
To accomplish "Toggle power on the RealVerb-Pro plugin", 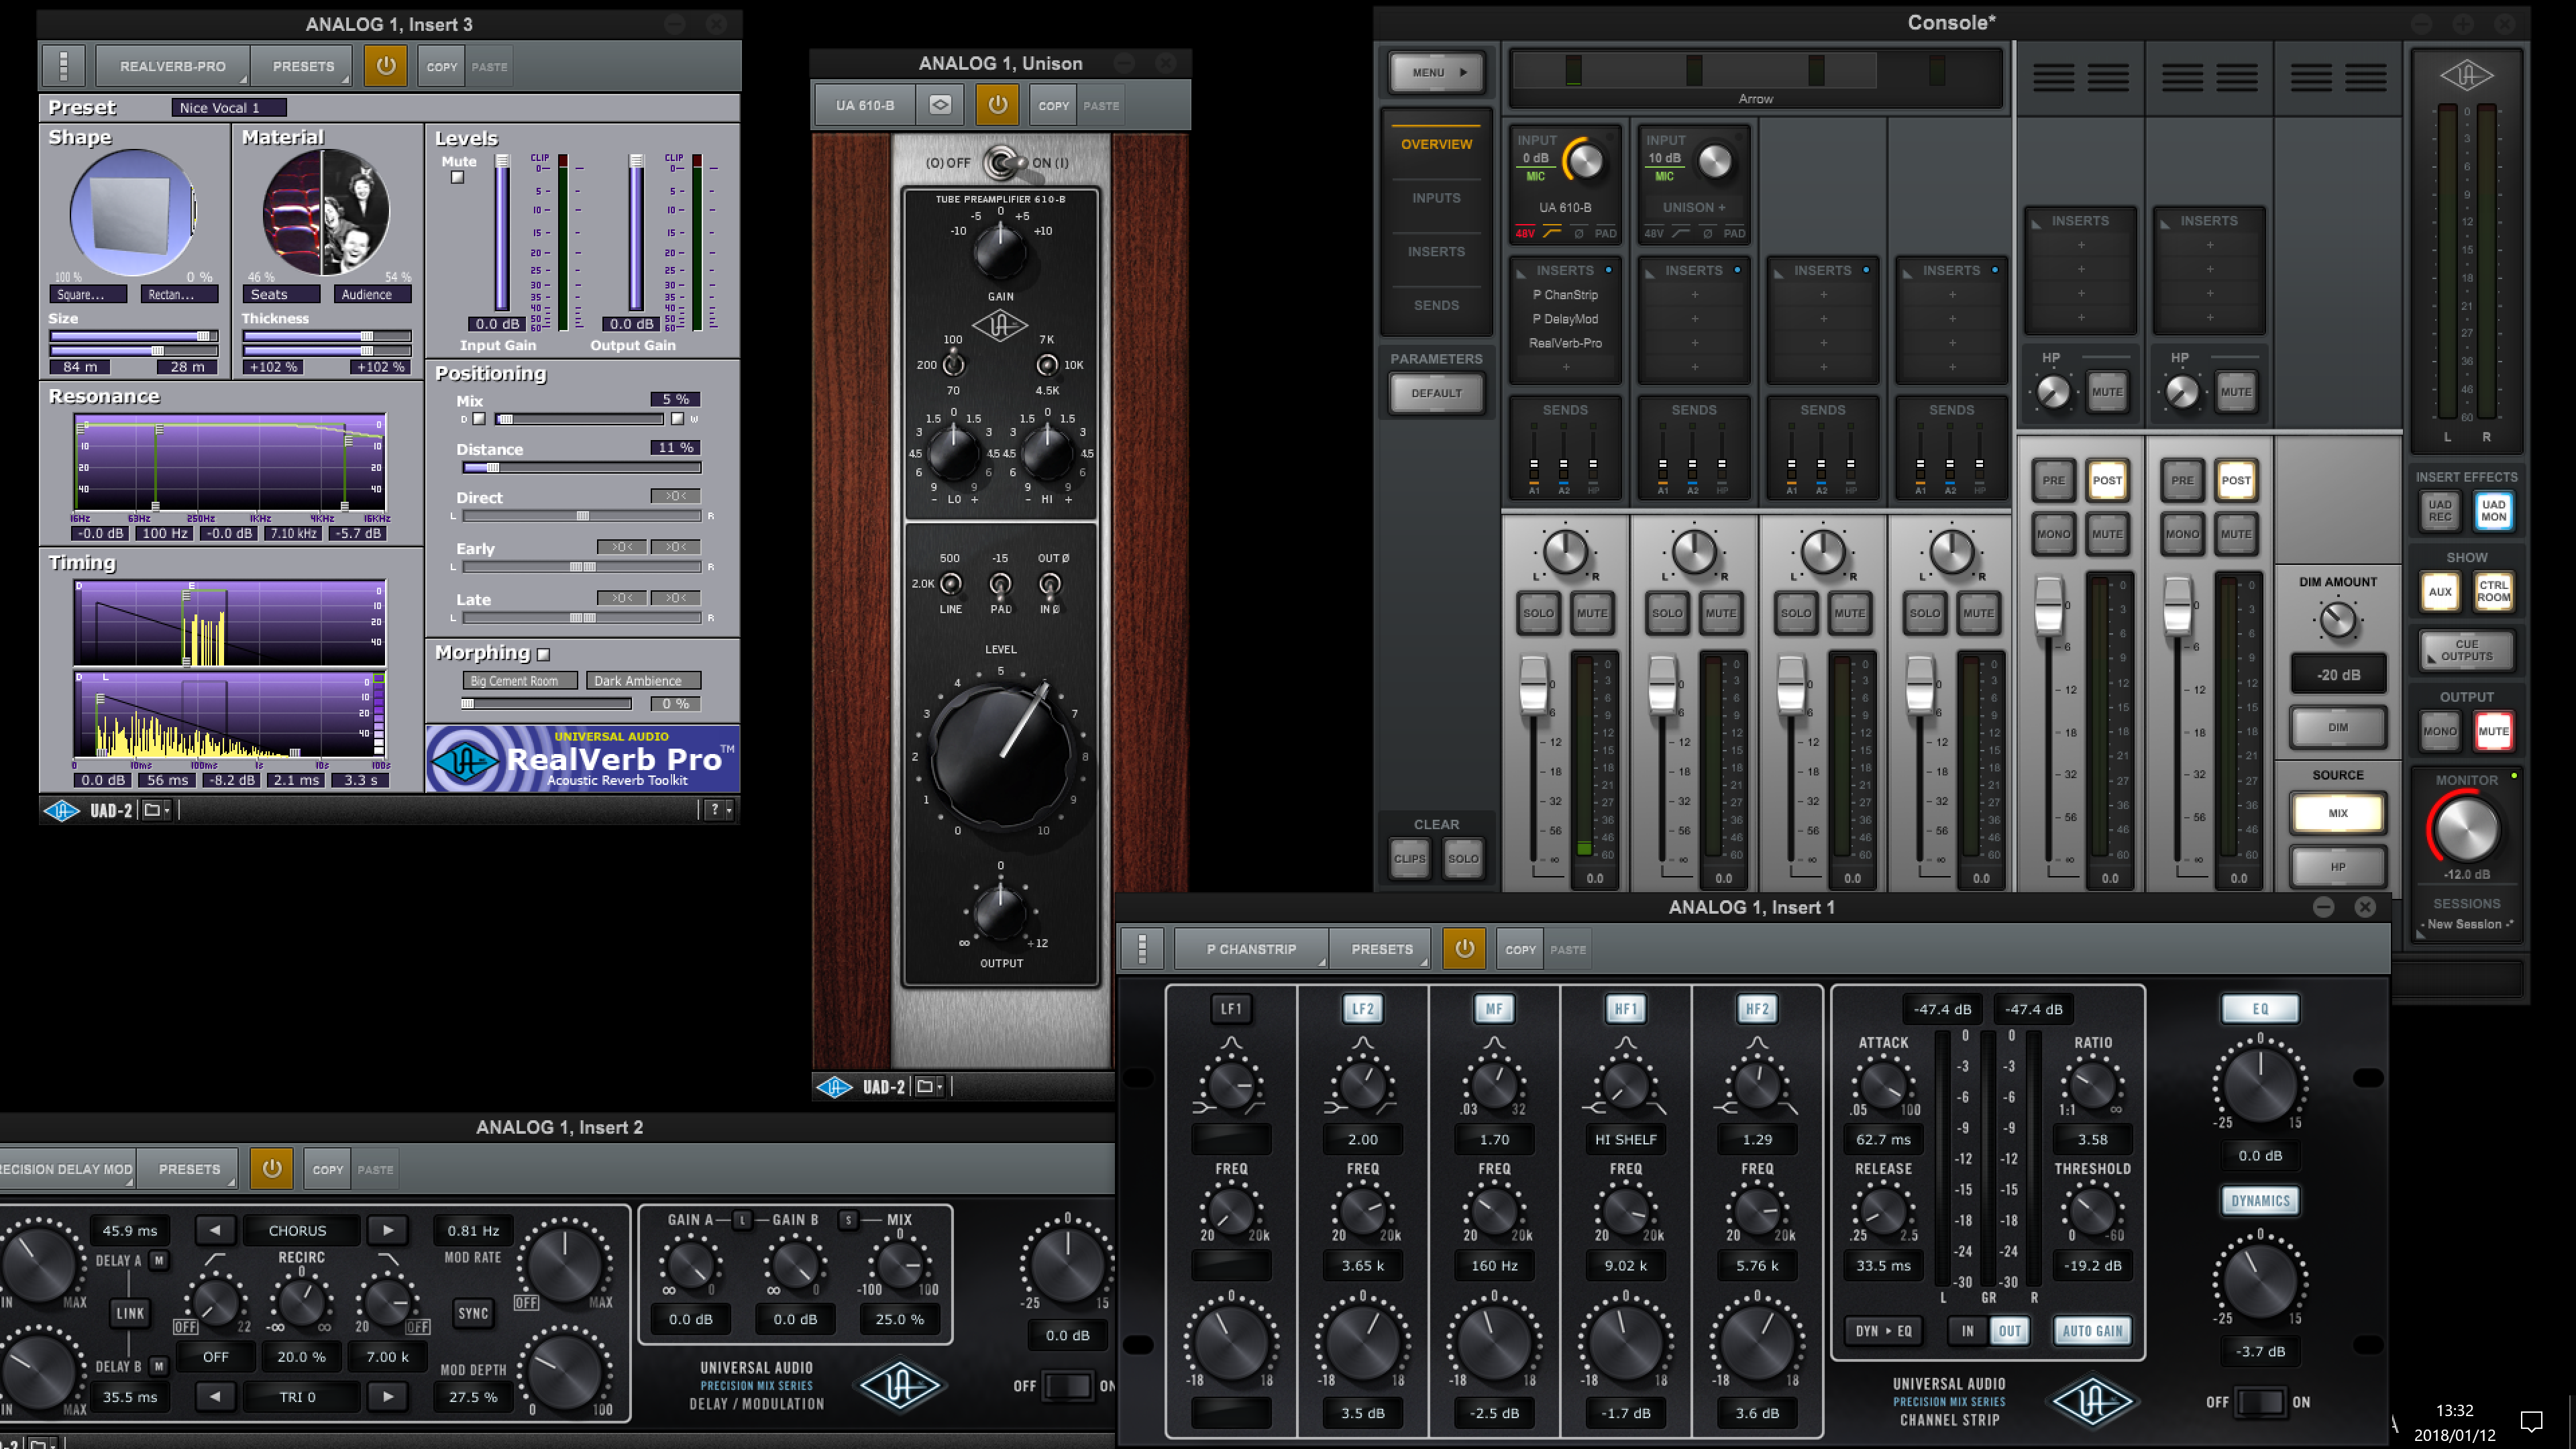I will point(385,66).
